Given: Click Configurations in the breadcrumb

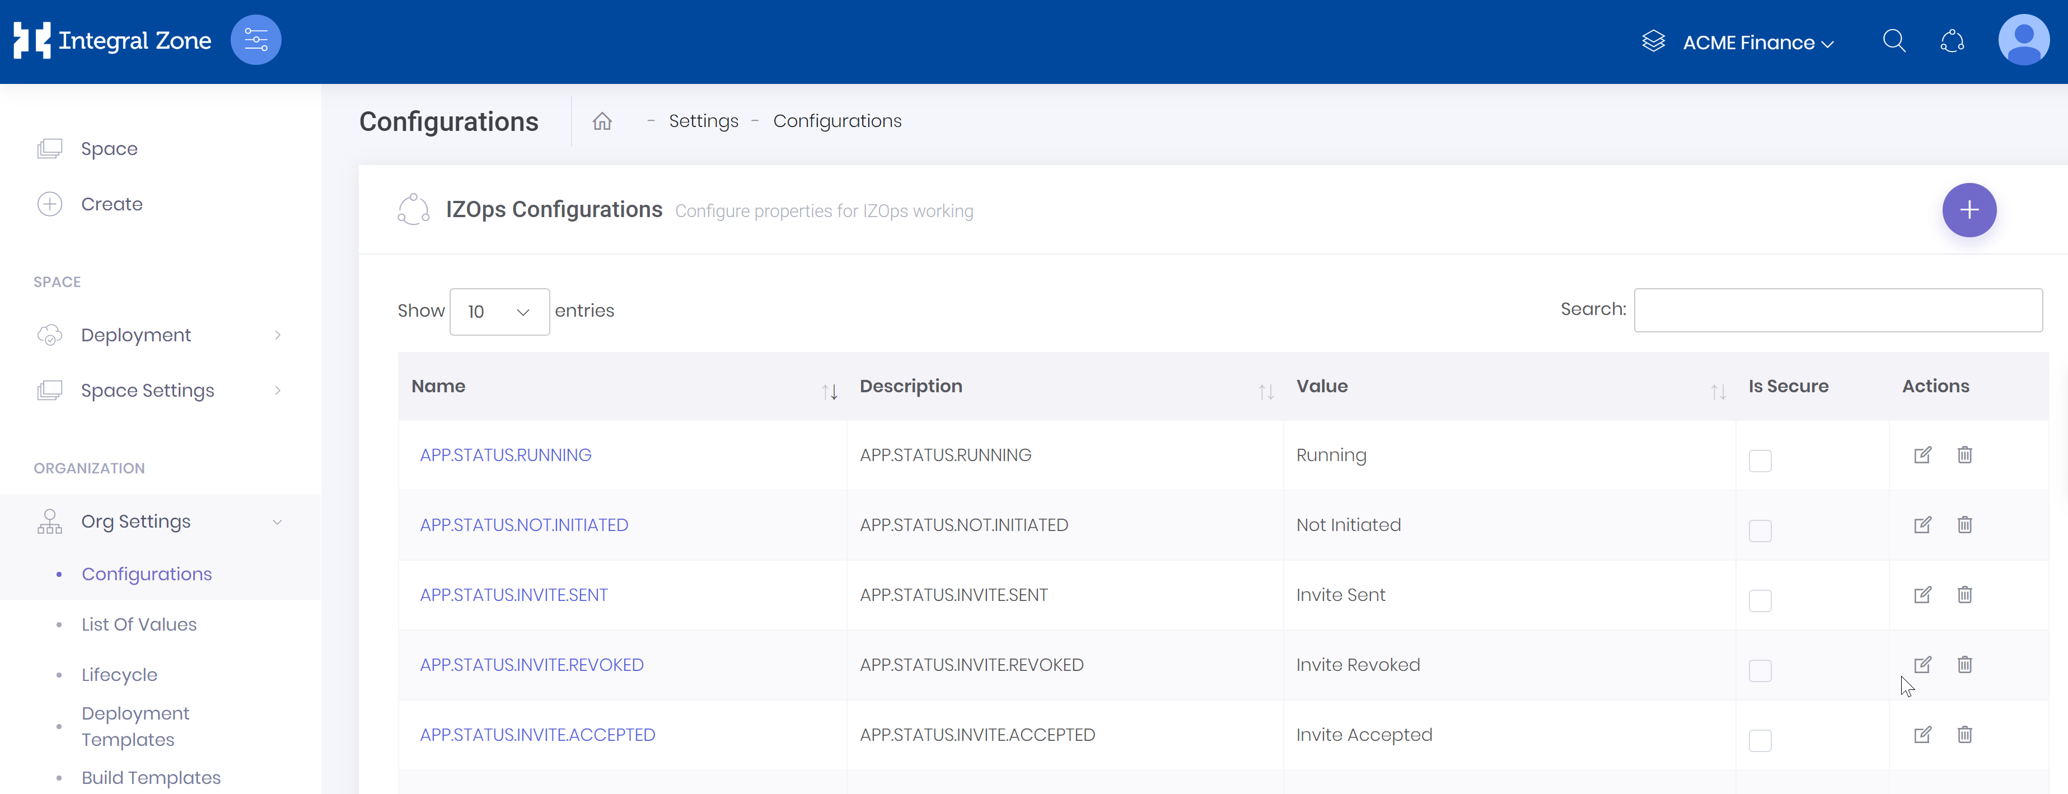Looking at the screenshot, I should 838,121.
